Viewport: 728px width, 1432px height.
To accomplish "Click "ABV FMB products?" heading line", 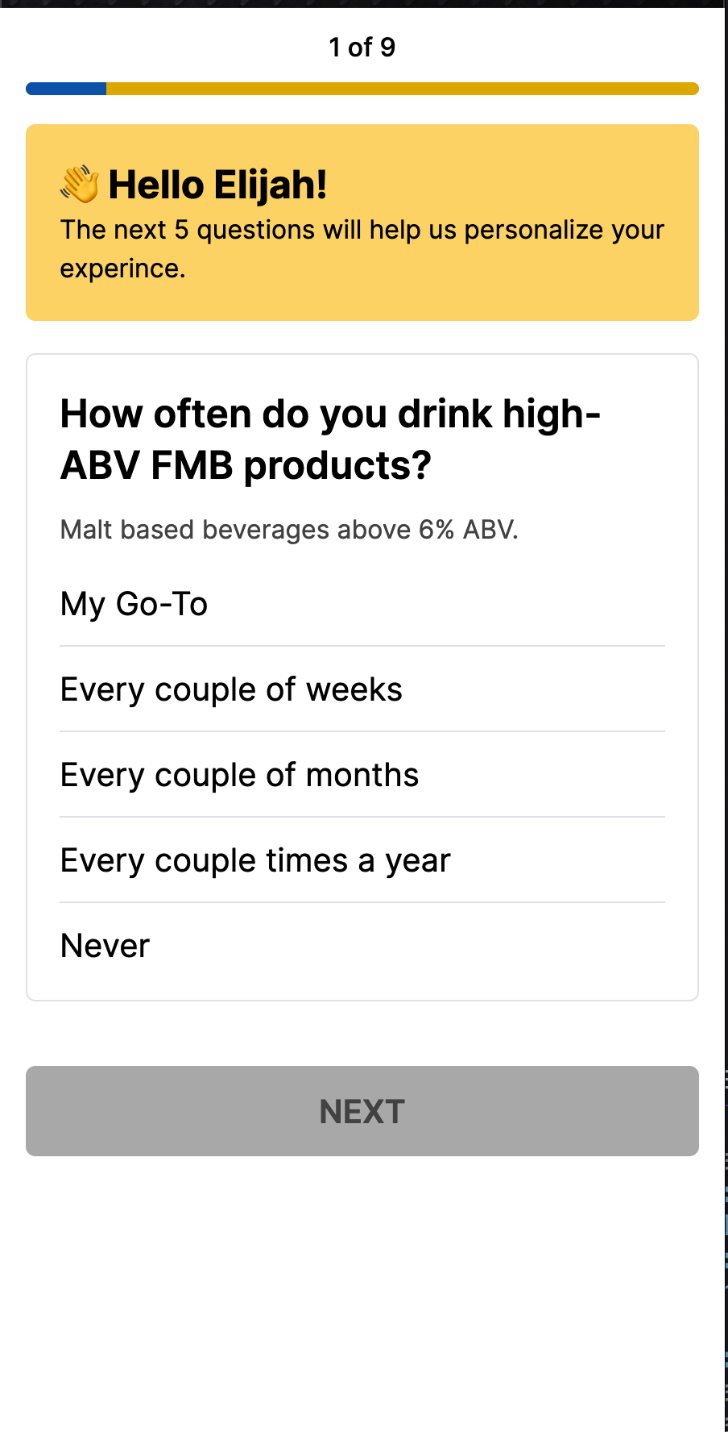I will pyautogui.click(x=246, y=466).
